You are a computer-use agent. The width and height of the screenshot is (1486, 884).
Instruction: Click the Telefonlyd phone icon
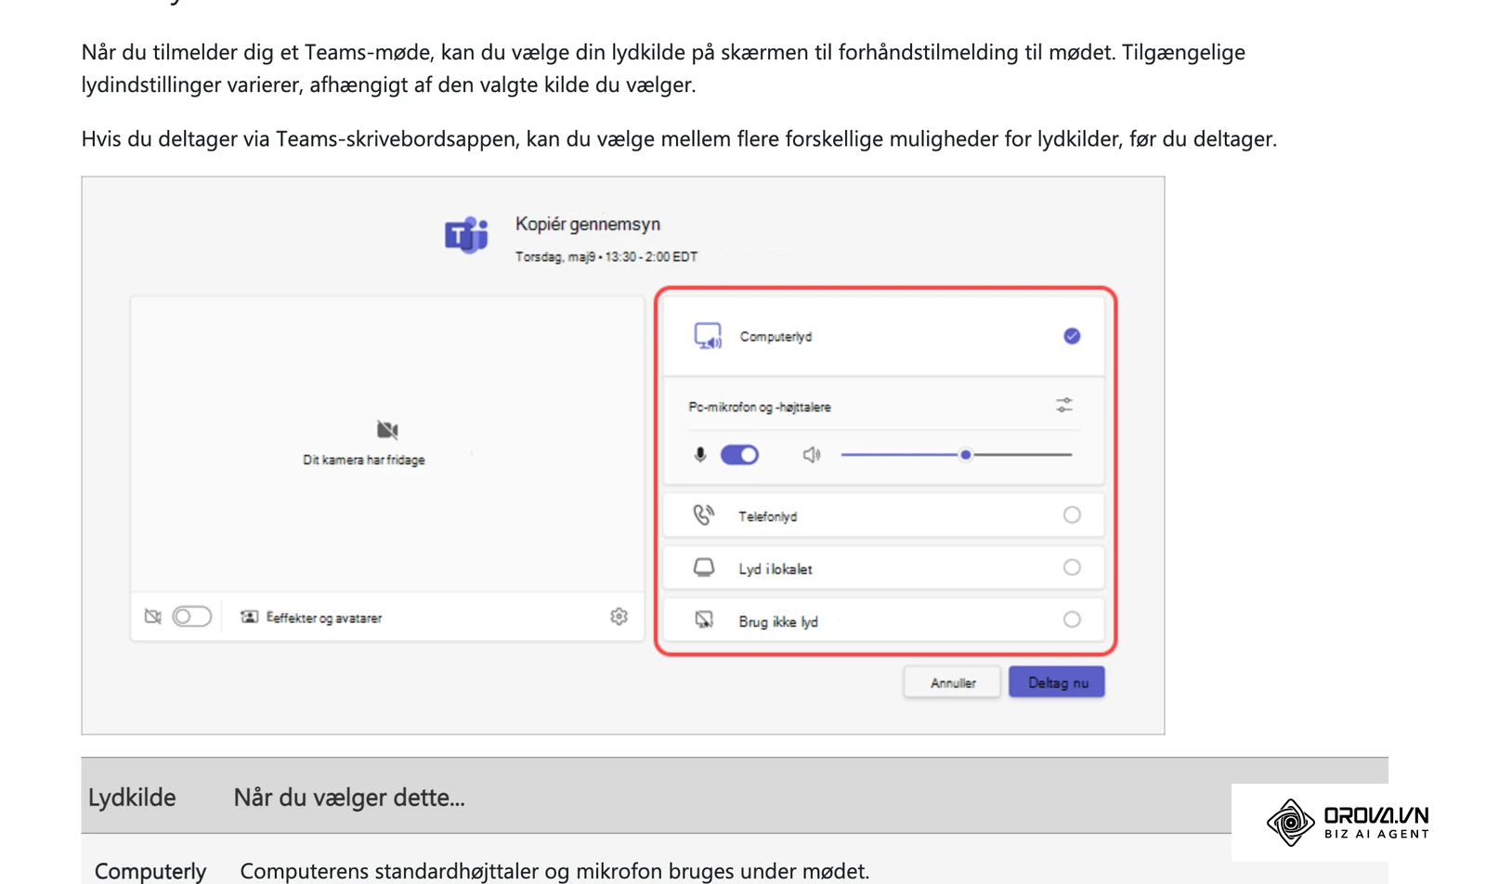pyautogui.click(x=704, y=514)
